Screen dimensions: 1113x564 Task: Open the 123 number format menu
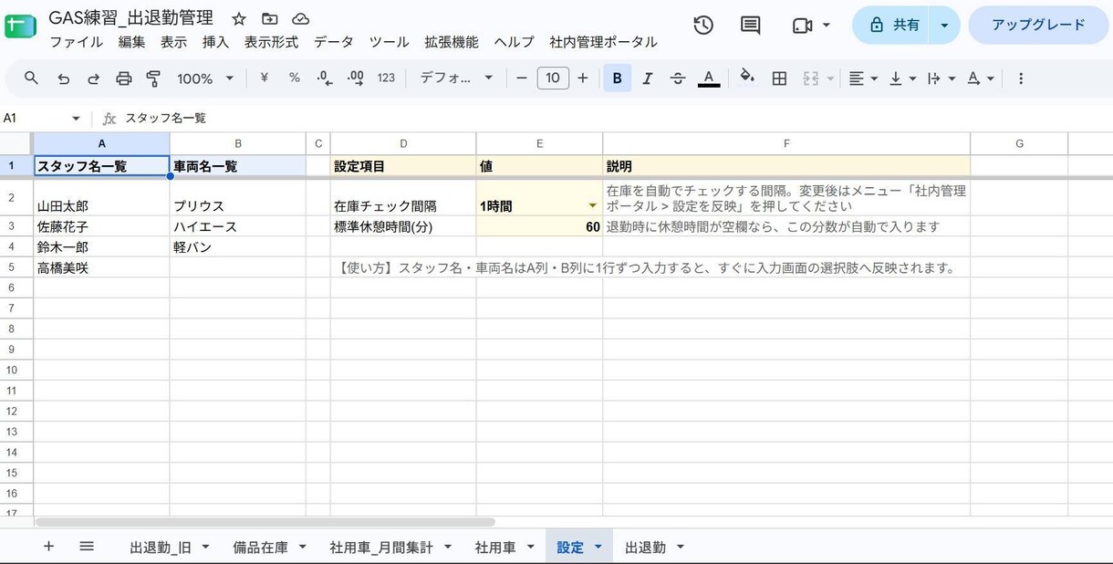tap(386, 78)
